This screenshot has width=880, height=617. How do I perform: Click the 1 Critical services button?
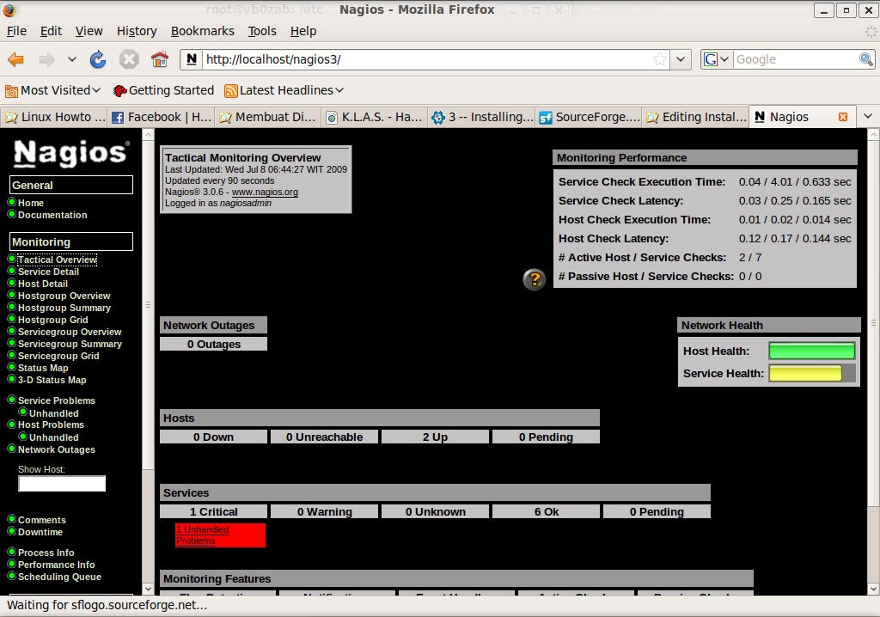click(x=213, y=511)
